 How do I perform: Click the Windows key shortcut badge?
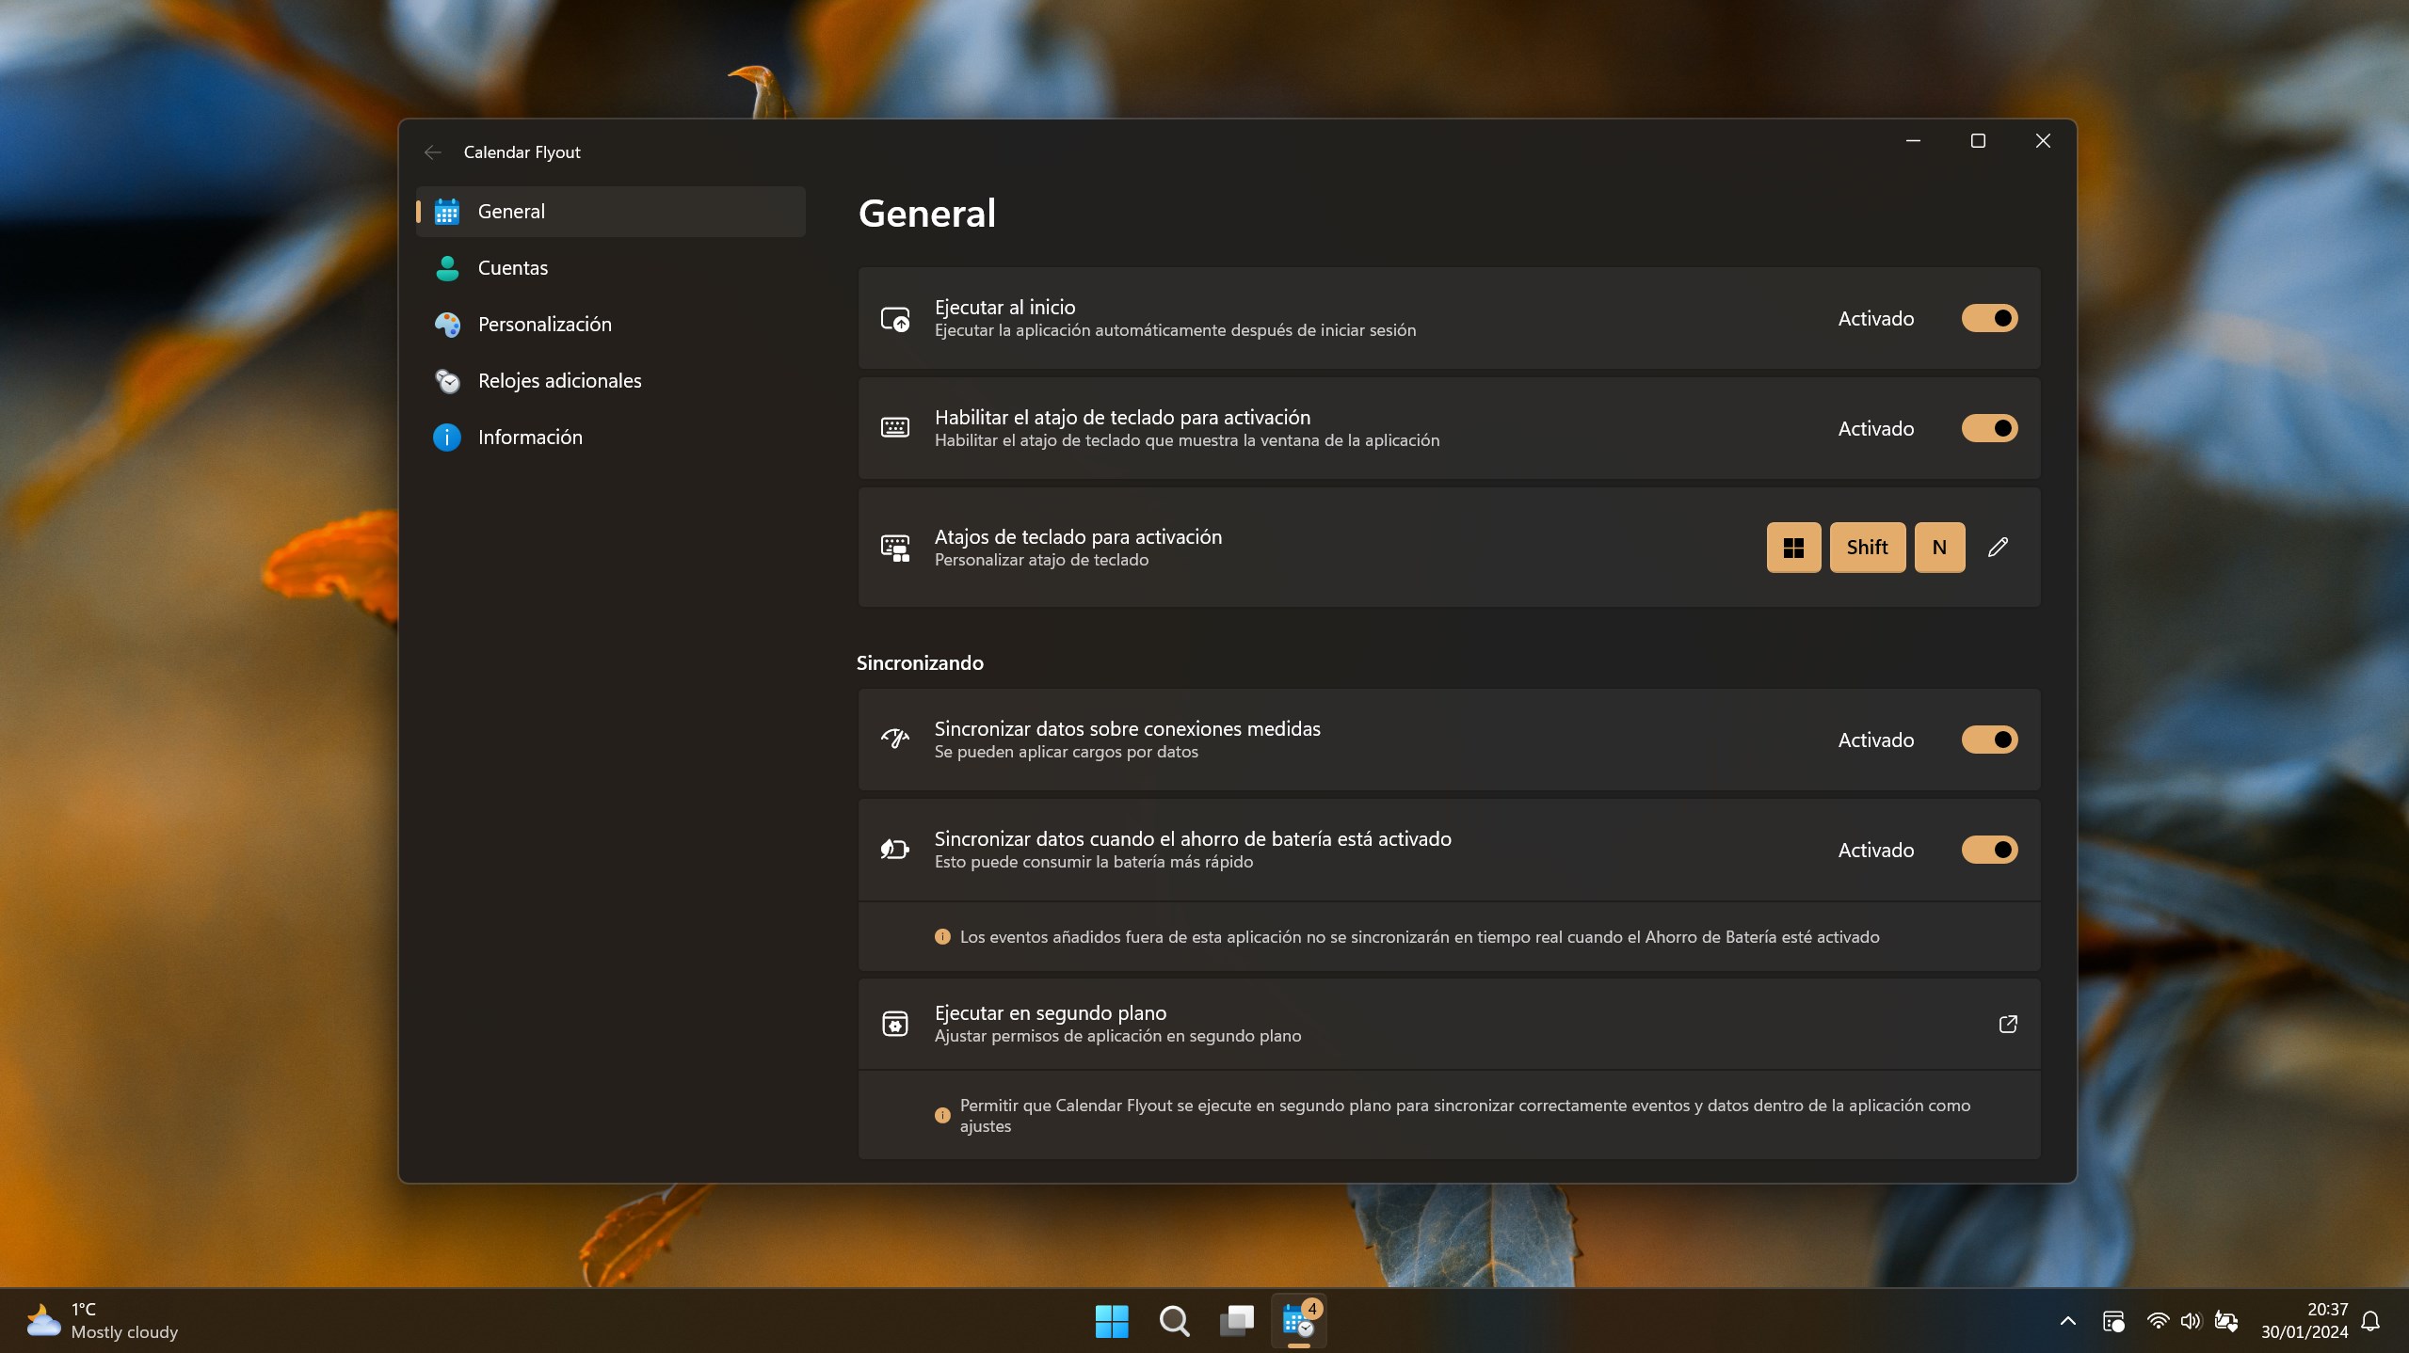click(x=1793, y=547)
